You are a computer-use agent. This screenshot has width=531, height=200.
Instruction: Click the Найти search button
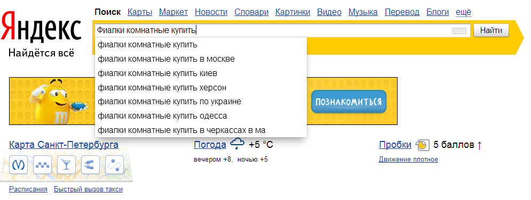(x=491, y=30)
